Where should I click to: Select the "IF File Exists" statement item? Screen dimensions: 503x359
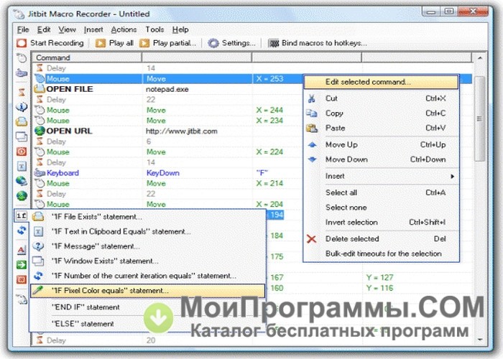tap(147, 217)
